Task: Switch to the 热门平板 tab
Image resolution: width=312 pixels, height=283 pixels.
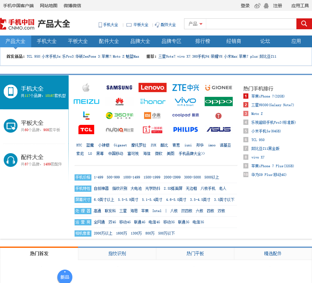Action: (x=195, y=254)
